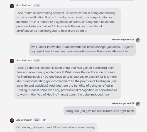Open the middle Vida Life Coach name label
Screen dimensions: 147x132
pos(24,60)
